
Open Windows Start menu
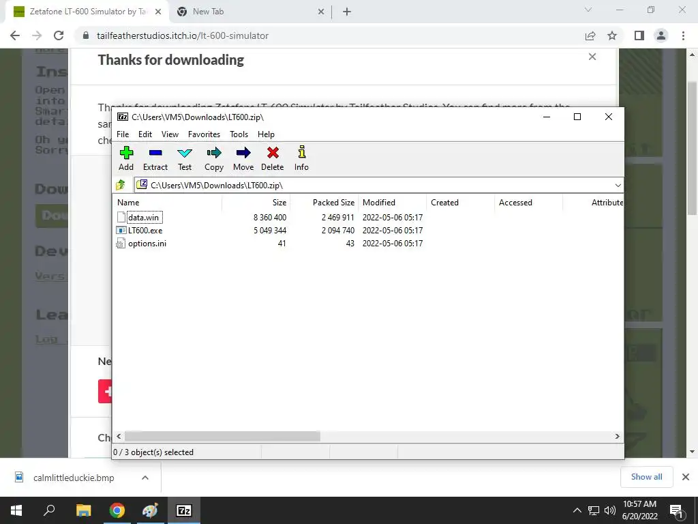tap(16, 510)
